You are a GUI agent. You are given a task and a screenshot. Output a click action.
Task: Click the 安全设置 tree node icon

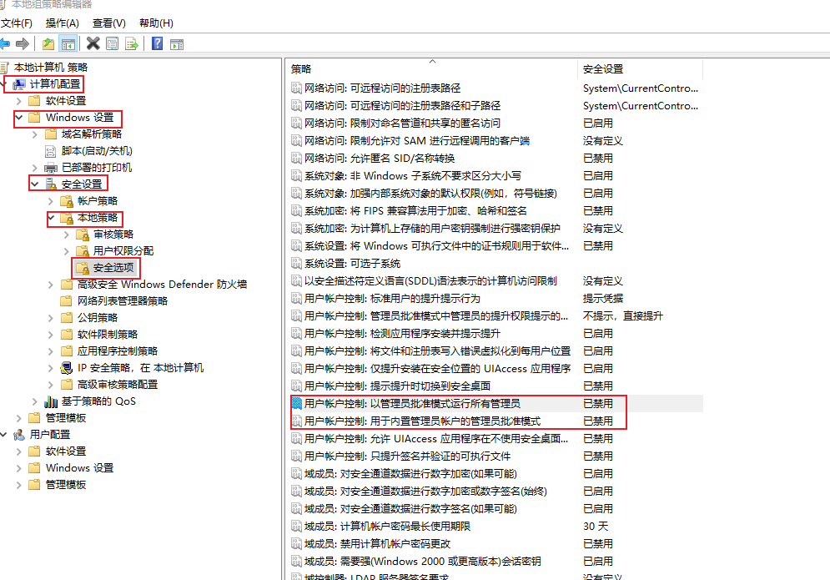(51, 184)
